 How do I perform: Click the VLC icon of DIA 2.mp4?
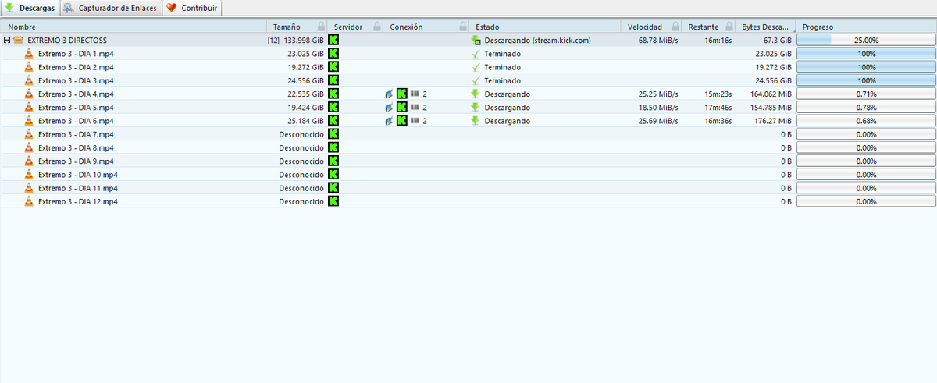tap(30, 67)
